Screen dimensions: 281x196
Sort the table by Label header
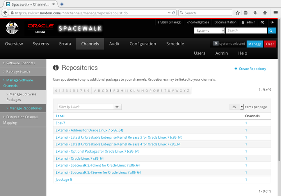60,116
